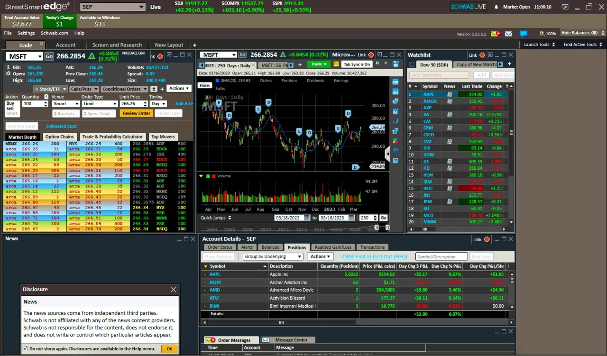607x356 pixels.
Task: Click the Watchlist Link diamond icon
Action: coord(482,55)
